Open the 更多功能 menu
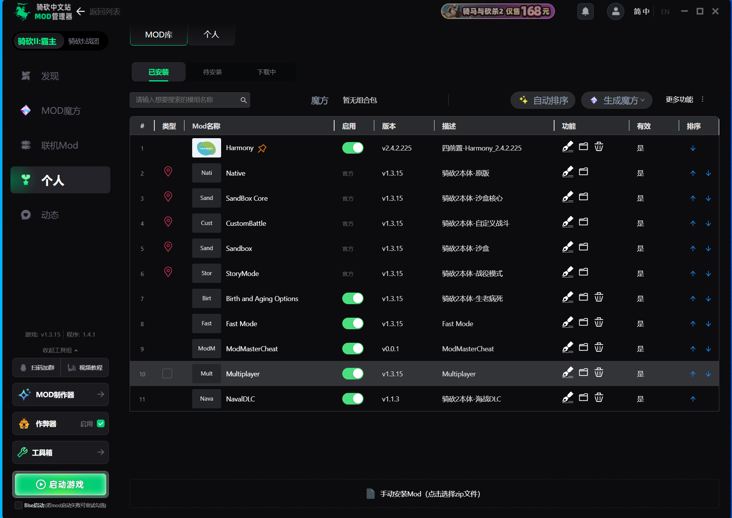The image size is (732, 518). click(685, 100)
